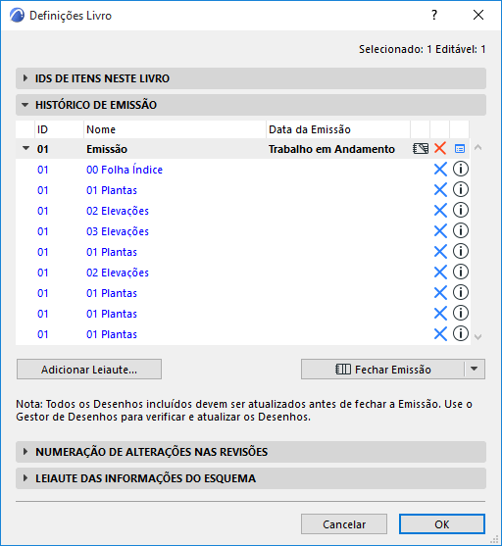Image resolution: width=502 pixels, height=546 pixels.
Task: Click Cancelar to dismiss the dialog
Action: (344, 524)
